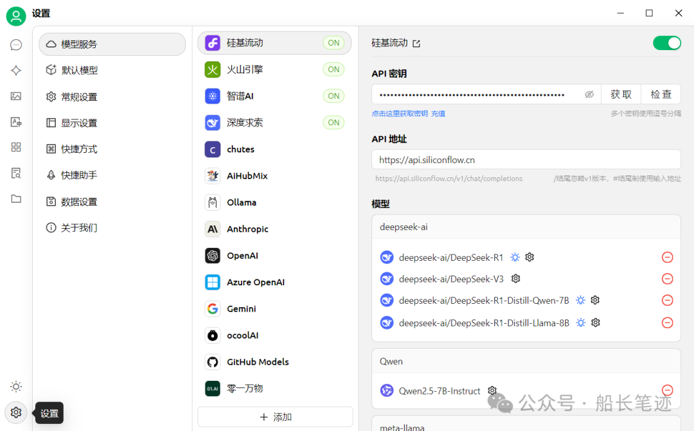Select 硅基流动 provider in list
The height and width of the screenshot is (431, 694).
pyautogui.click(x=274, y=43)
